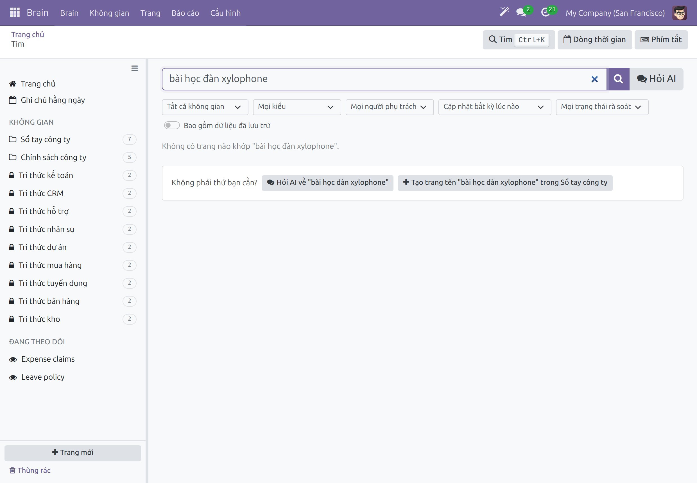Click Dòng thời gian timeline button

pyautogui.click(x=595, y=40)
